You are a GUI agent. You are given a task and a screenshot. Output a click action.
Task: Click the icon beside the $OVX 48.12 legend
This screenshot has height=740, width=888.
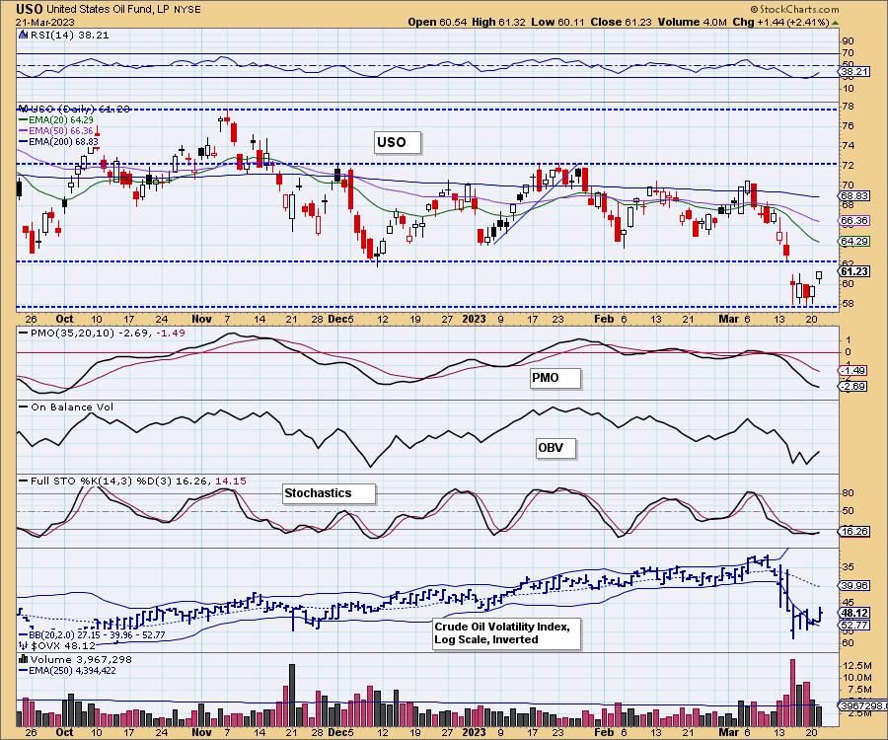coord(24,645)
